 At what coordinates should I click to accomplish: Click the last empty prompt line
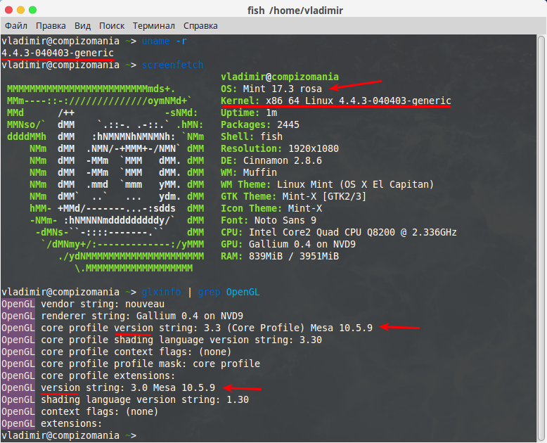[x=69, y=435]
